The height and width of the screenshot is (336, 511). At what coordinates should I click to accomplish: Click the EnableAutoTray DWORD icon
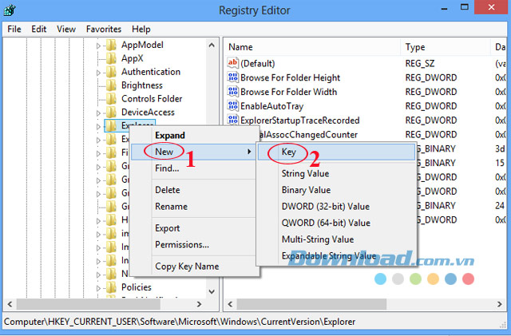[232, 106]
